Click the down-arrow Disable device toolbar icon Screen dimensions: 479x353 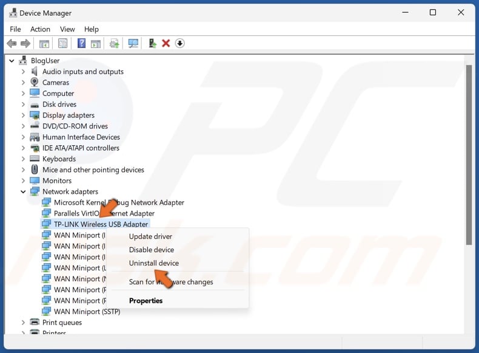pos(180,44)
